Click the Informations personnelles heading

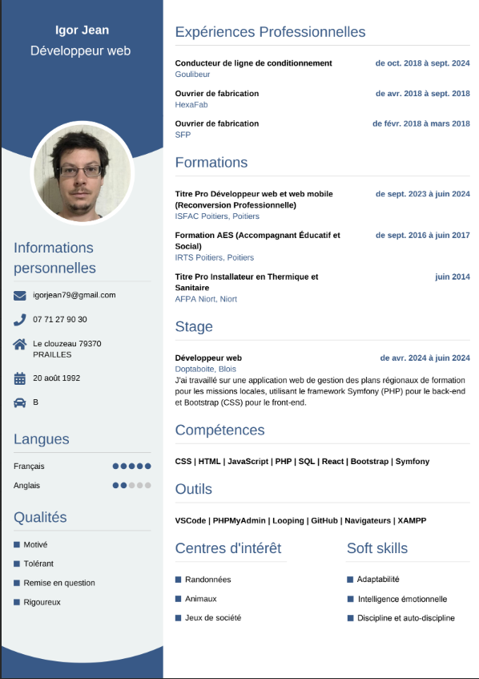point(54,257)
